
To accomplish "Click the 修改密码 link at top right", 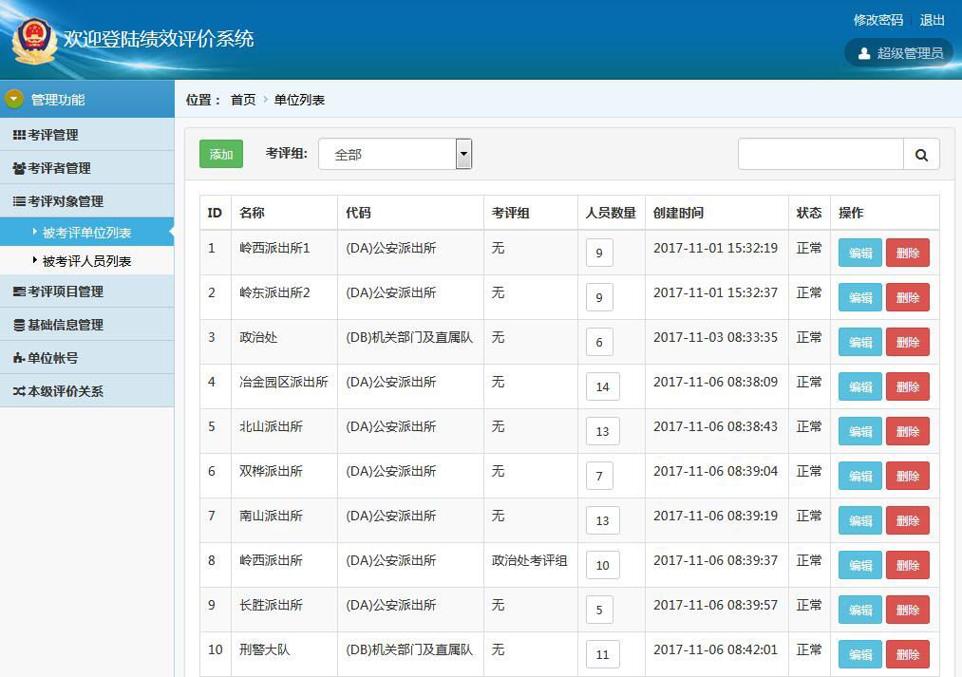I will pyautogui.click(x=877, y=18).
